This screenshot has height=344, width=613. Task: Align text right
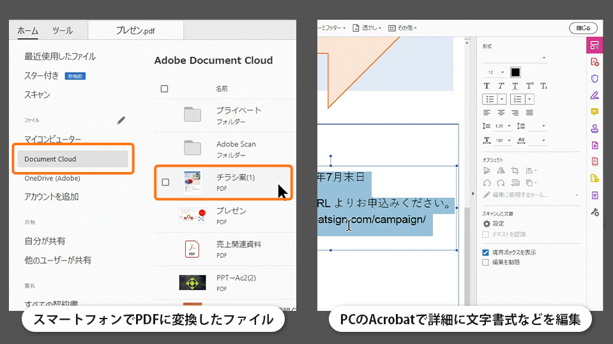click(515, 113)
